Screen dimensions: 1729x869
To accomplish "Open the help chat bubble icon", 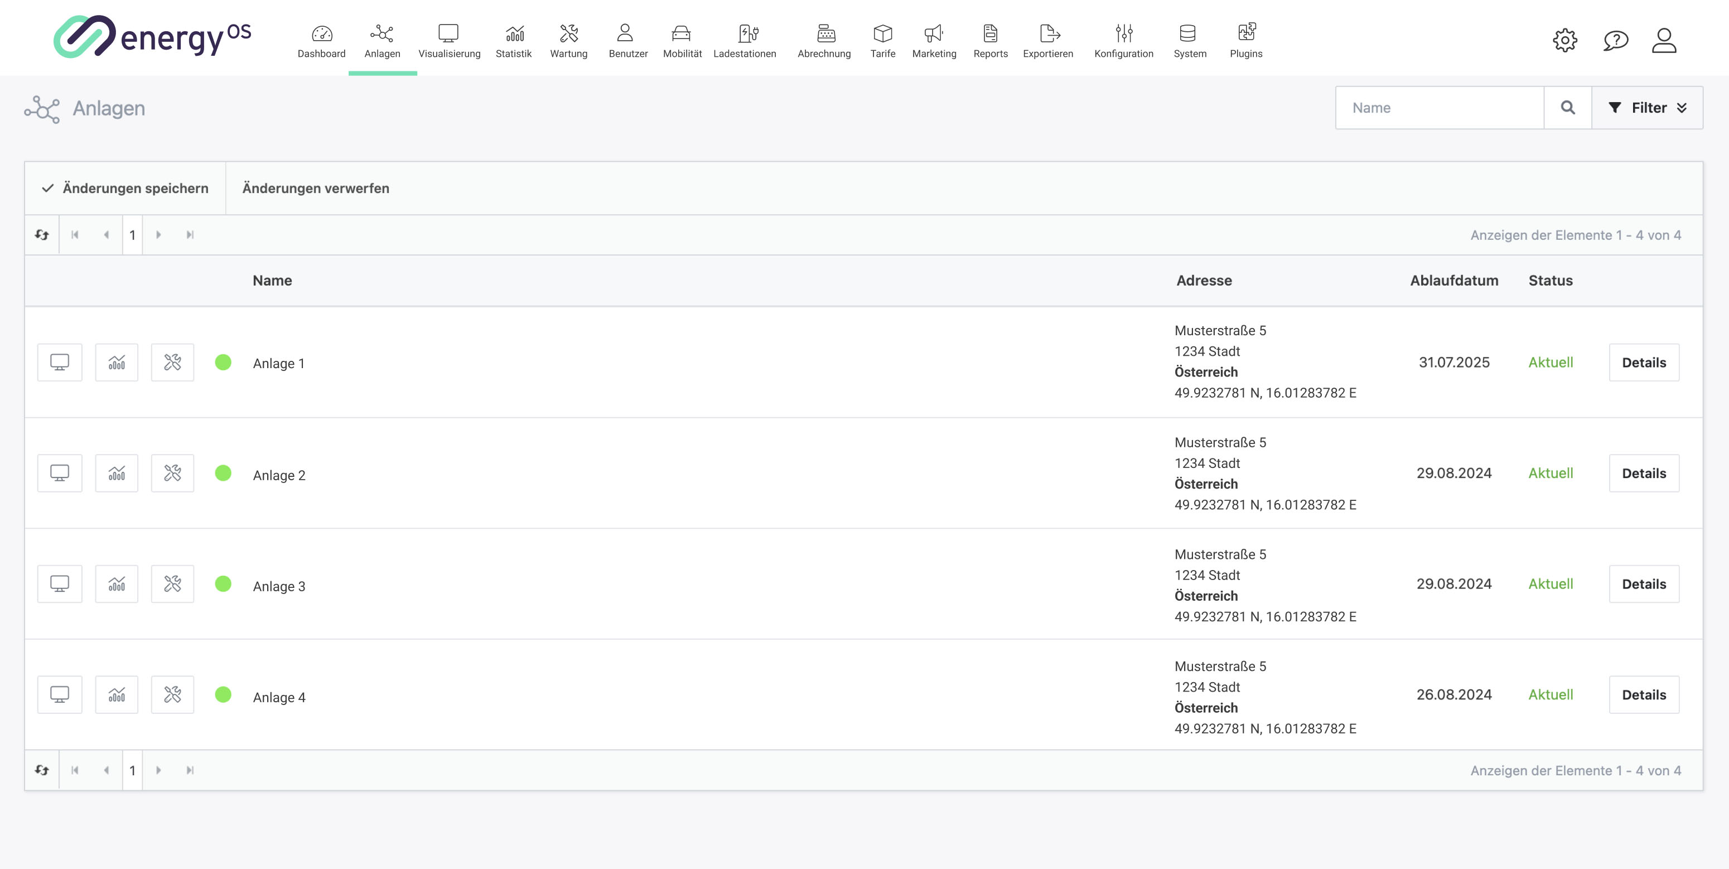I will coord(1616,40).
